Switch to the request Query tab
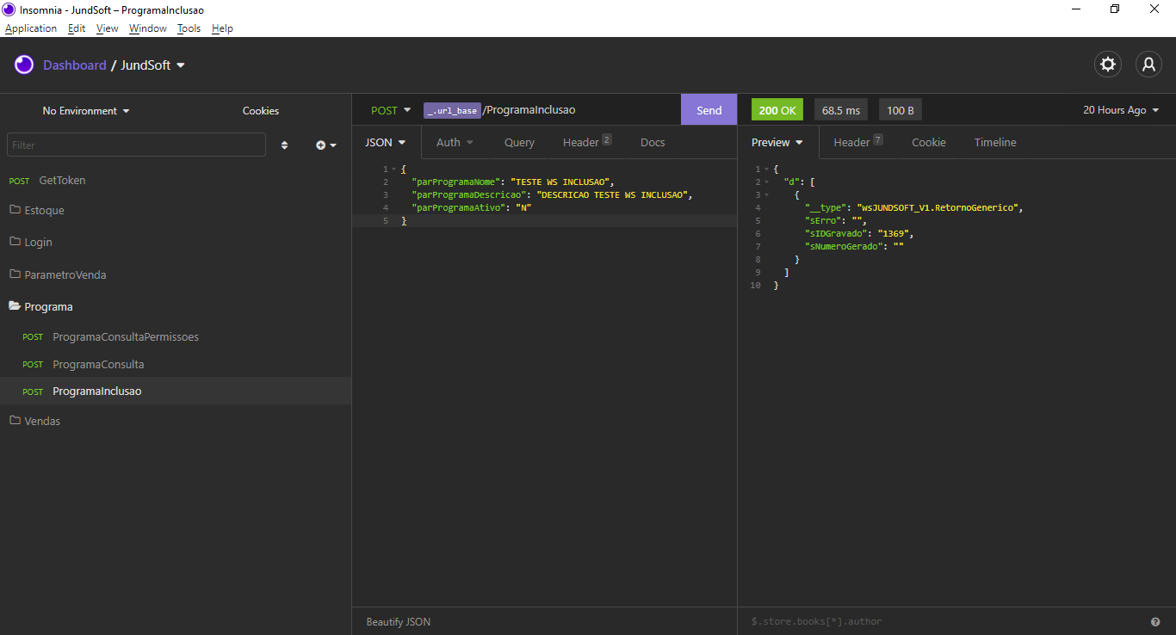Image resolution: width=1176 pixels, height=635 pixels. (x=519, y=143)
